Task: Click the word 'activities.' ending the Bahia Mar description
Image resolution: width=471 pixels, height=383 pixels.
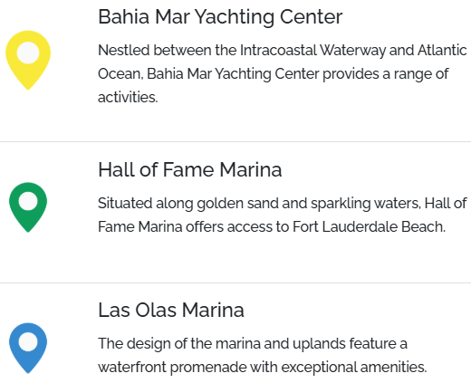Action: (x=128, y=98)
